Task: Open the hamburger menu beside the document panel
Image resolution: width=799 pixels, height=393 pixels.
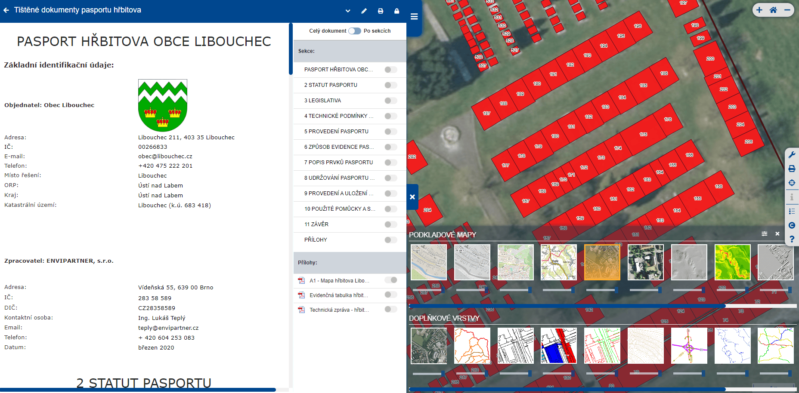Action: click(x=414, y=16)
